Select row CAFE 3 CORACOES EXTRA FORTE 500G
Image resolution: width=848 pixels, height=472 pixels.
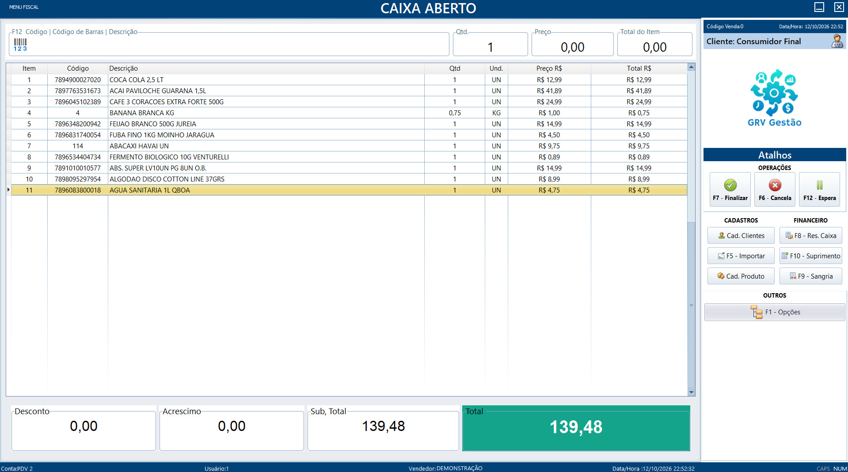point(349,102)
